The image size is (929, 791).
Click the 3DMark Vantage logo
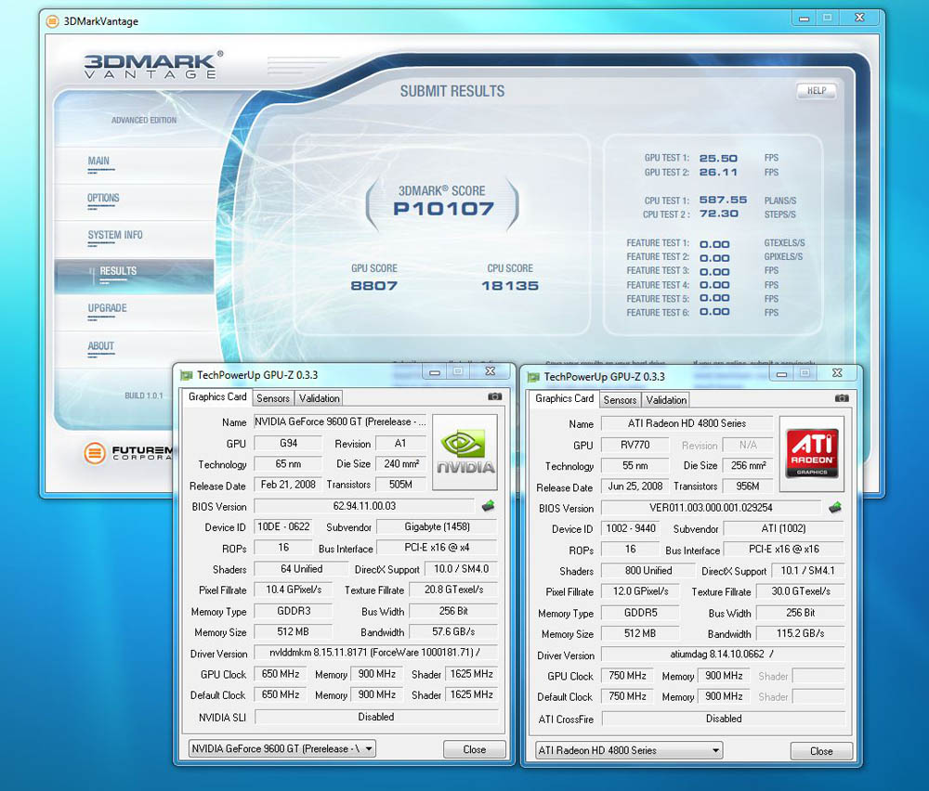(x=153, y=65)
